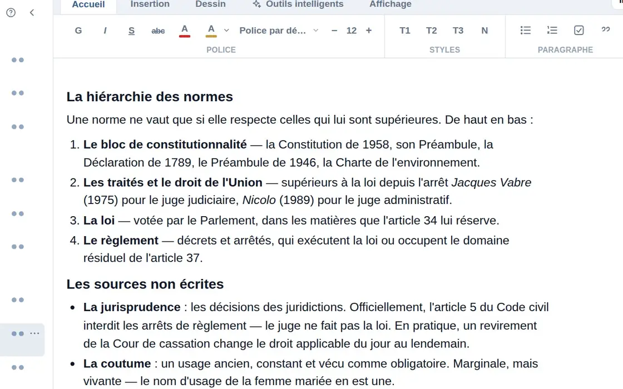Decrease font size with minus button
Screen dimensions: 623x389
point(334,31)
